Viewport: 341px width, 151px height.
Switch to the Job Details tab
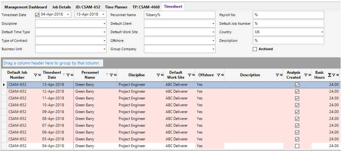(x=61, y=7)
